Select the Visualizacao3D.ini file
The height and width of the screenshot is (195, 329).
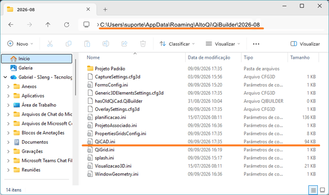pyautogui.click(x=113, y=166)
